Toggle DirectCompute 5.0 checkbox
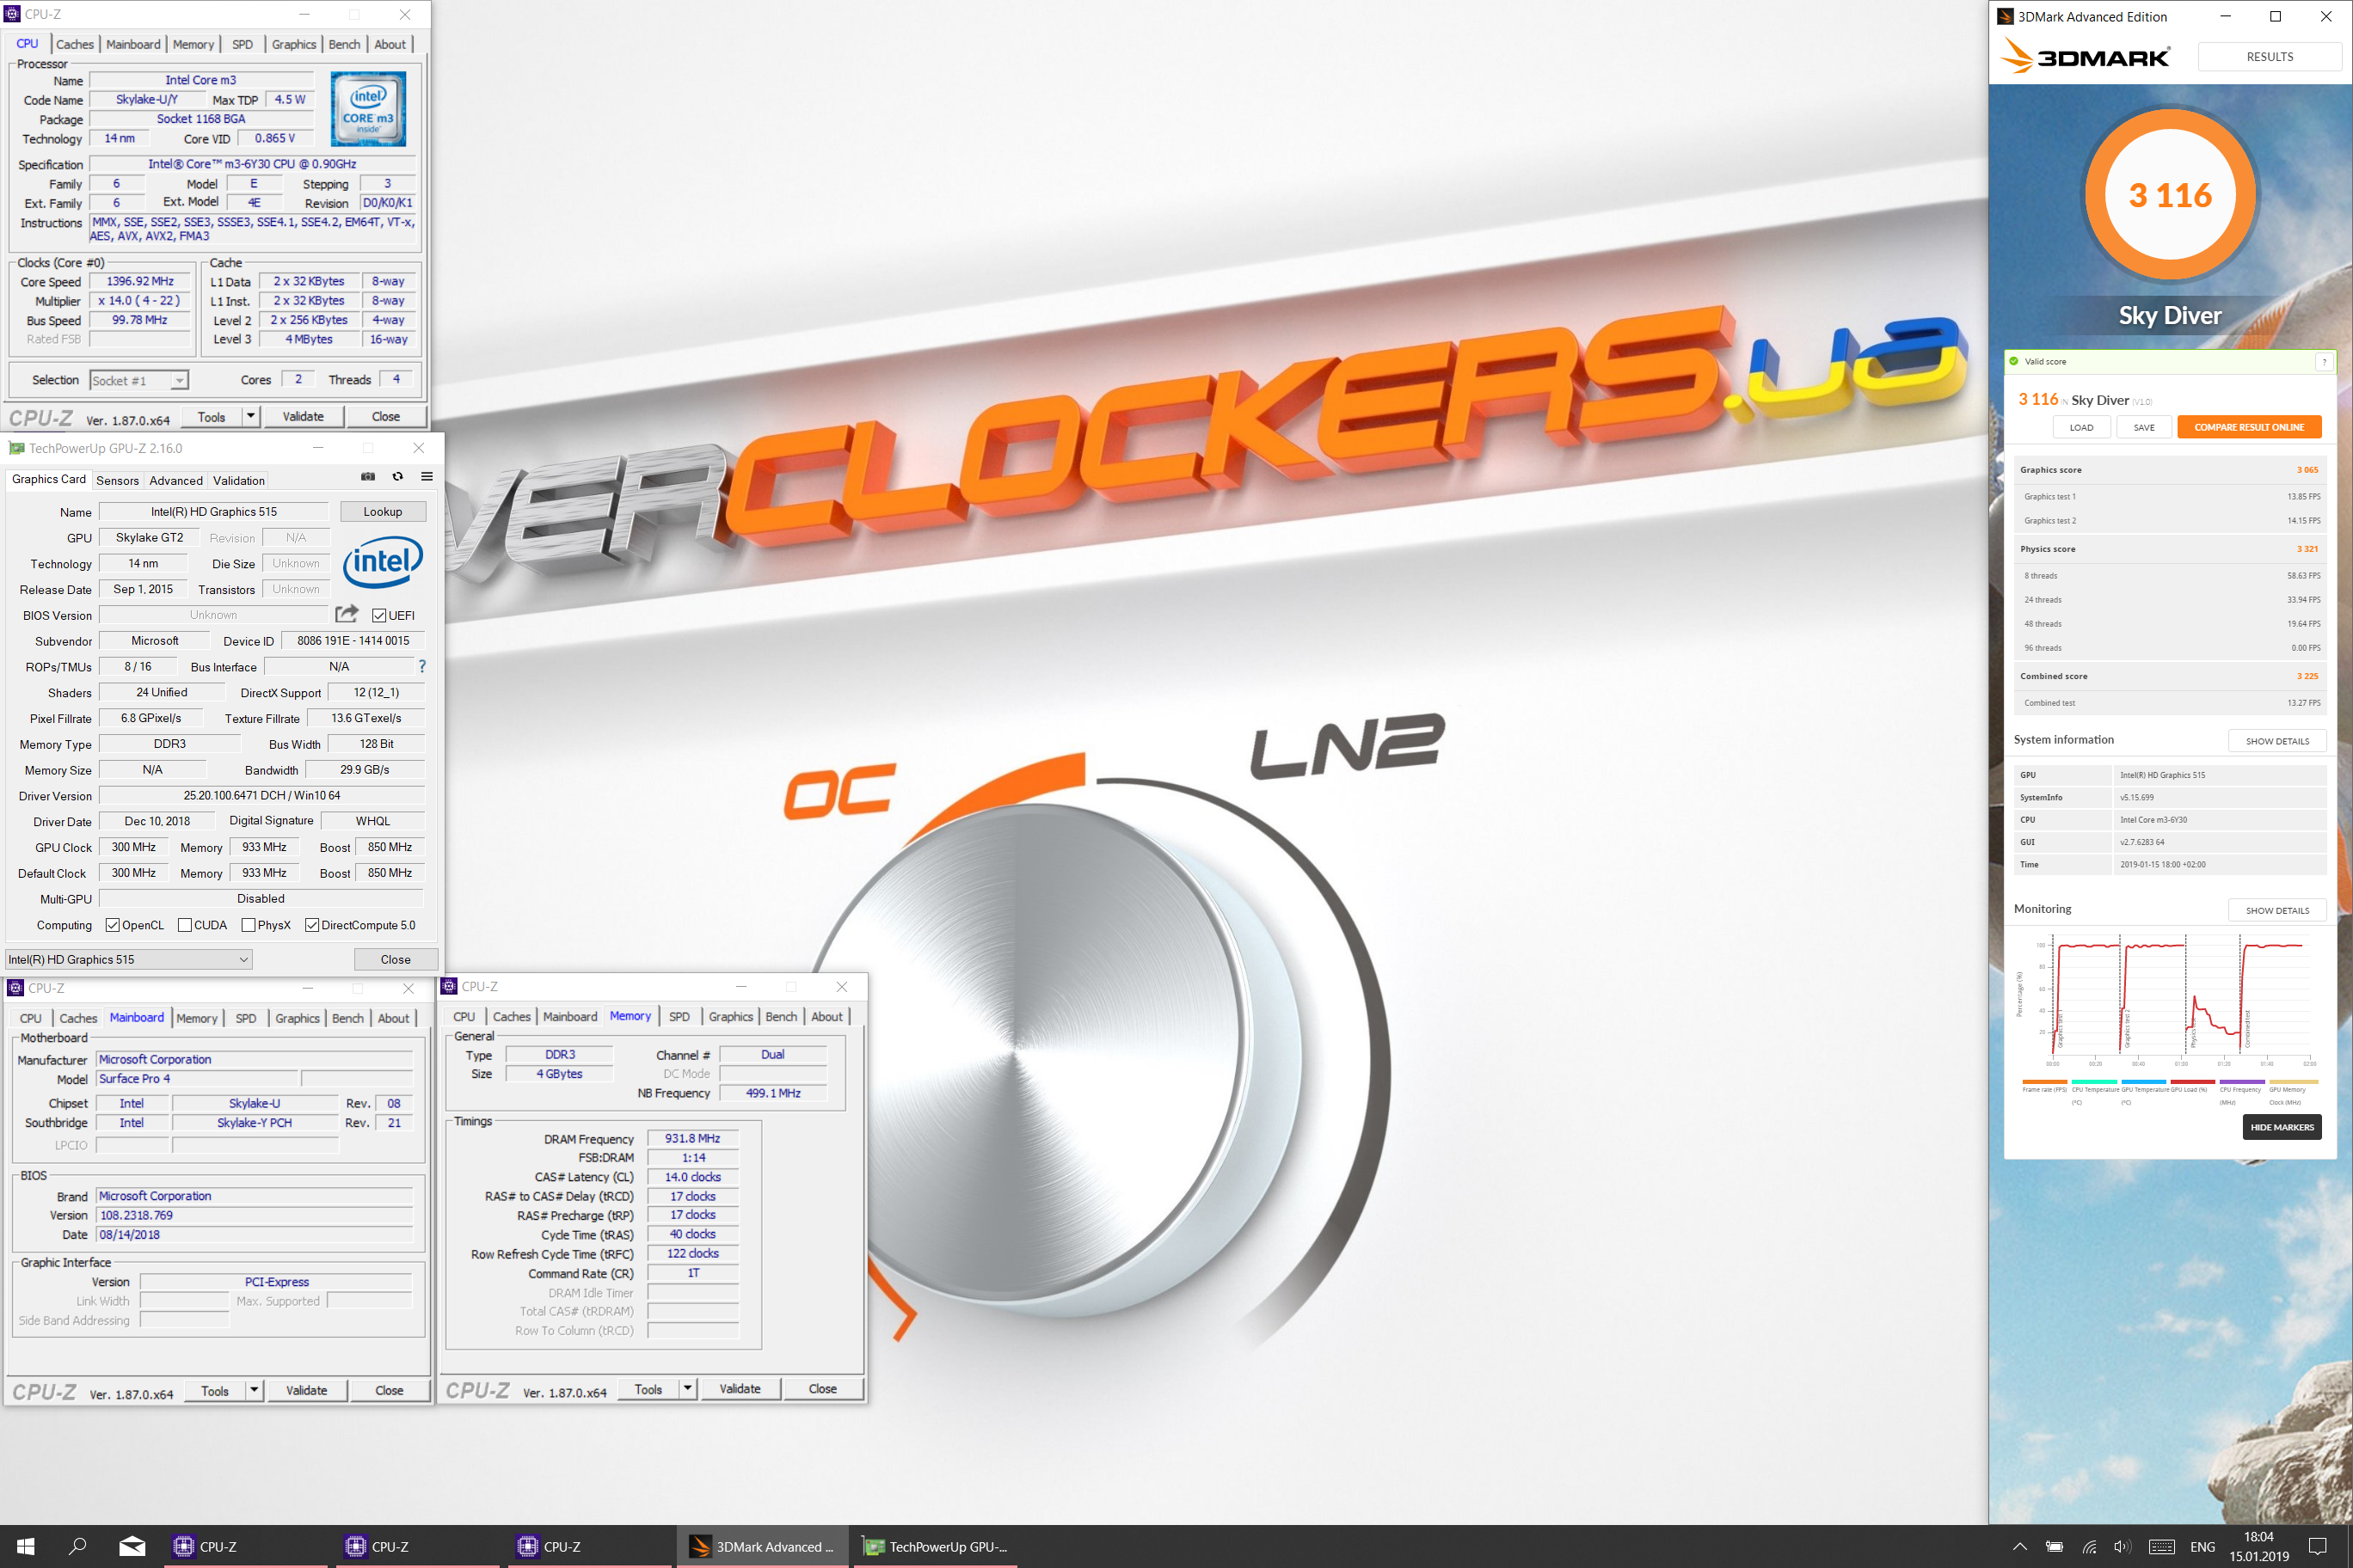The width and height of the screenshot is (2353, 1568). click(312, 925)
